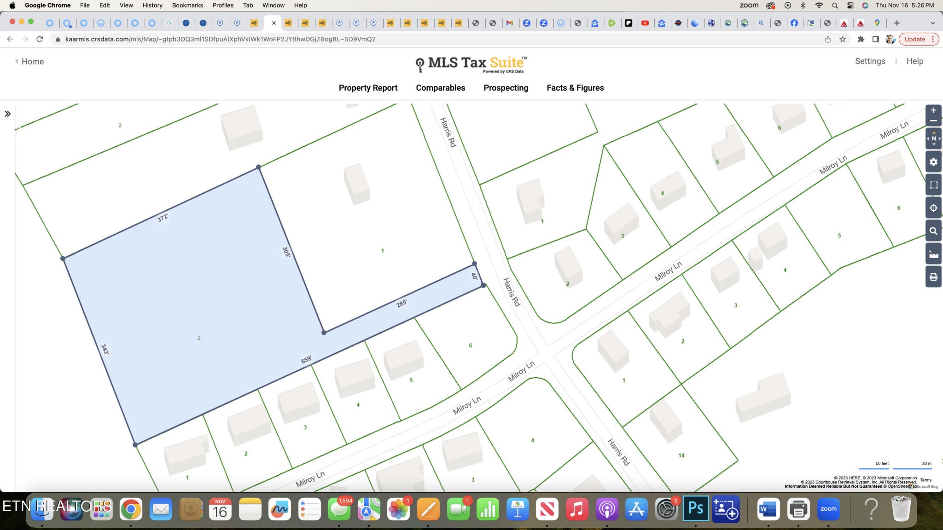Open the Settings link in page header
The width and height of the screenshot is (943, 530).
[870, 61]
